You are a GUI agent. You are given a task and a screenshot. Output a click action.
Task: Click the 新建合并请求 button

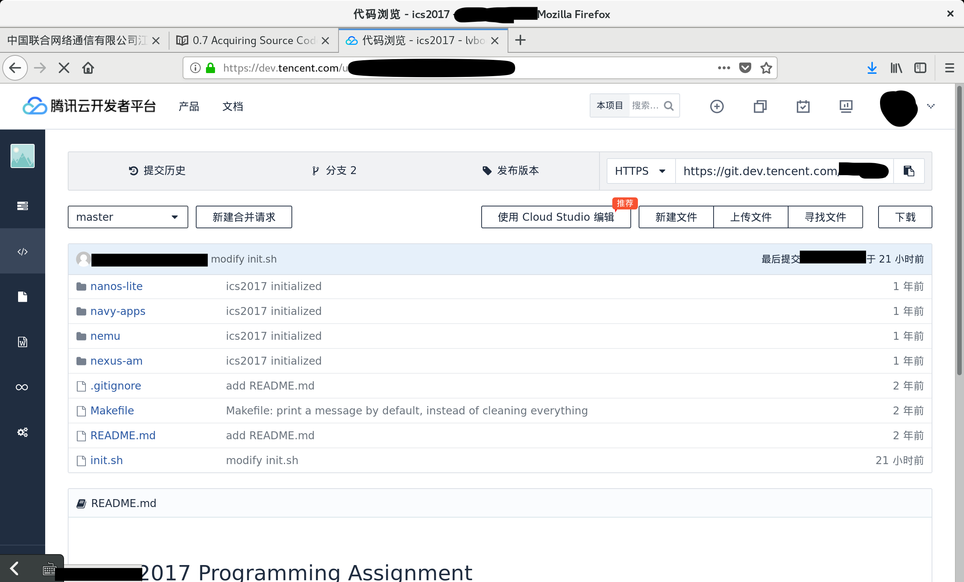click(243, 217)
